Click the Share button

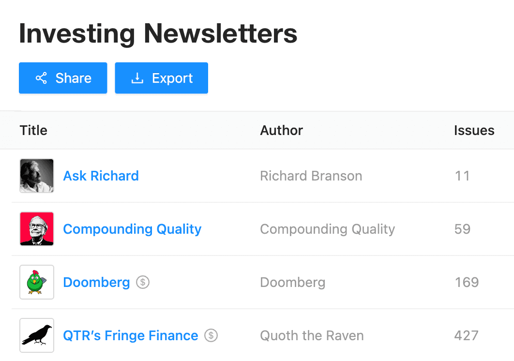(x=63, y=78)
